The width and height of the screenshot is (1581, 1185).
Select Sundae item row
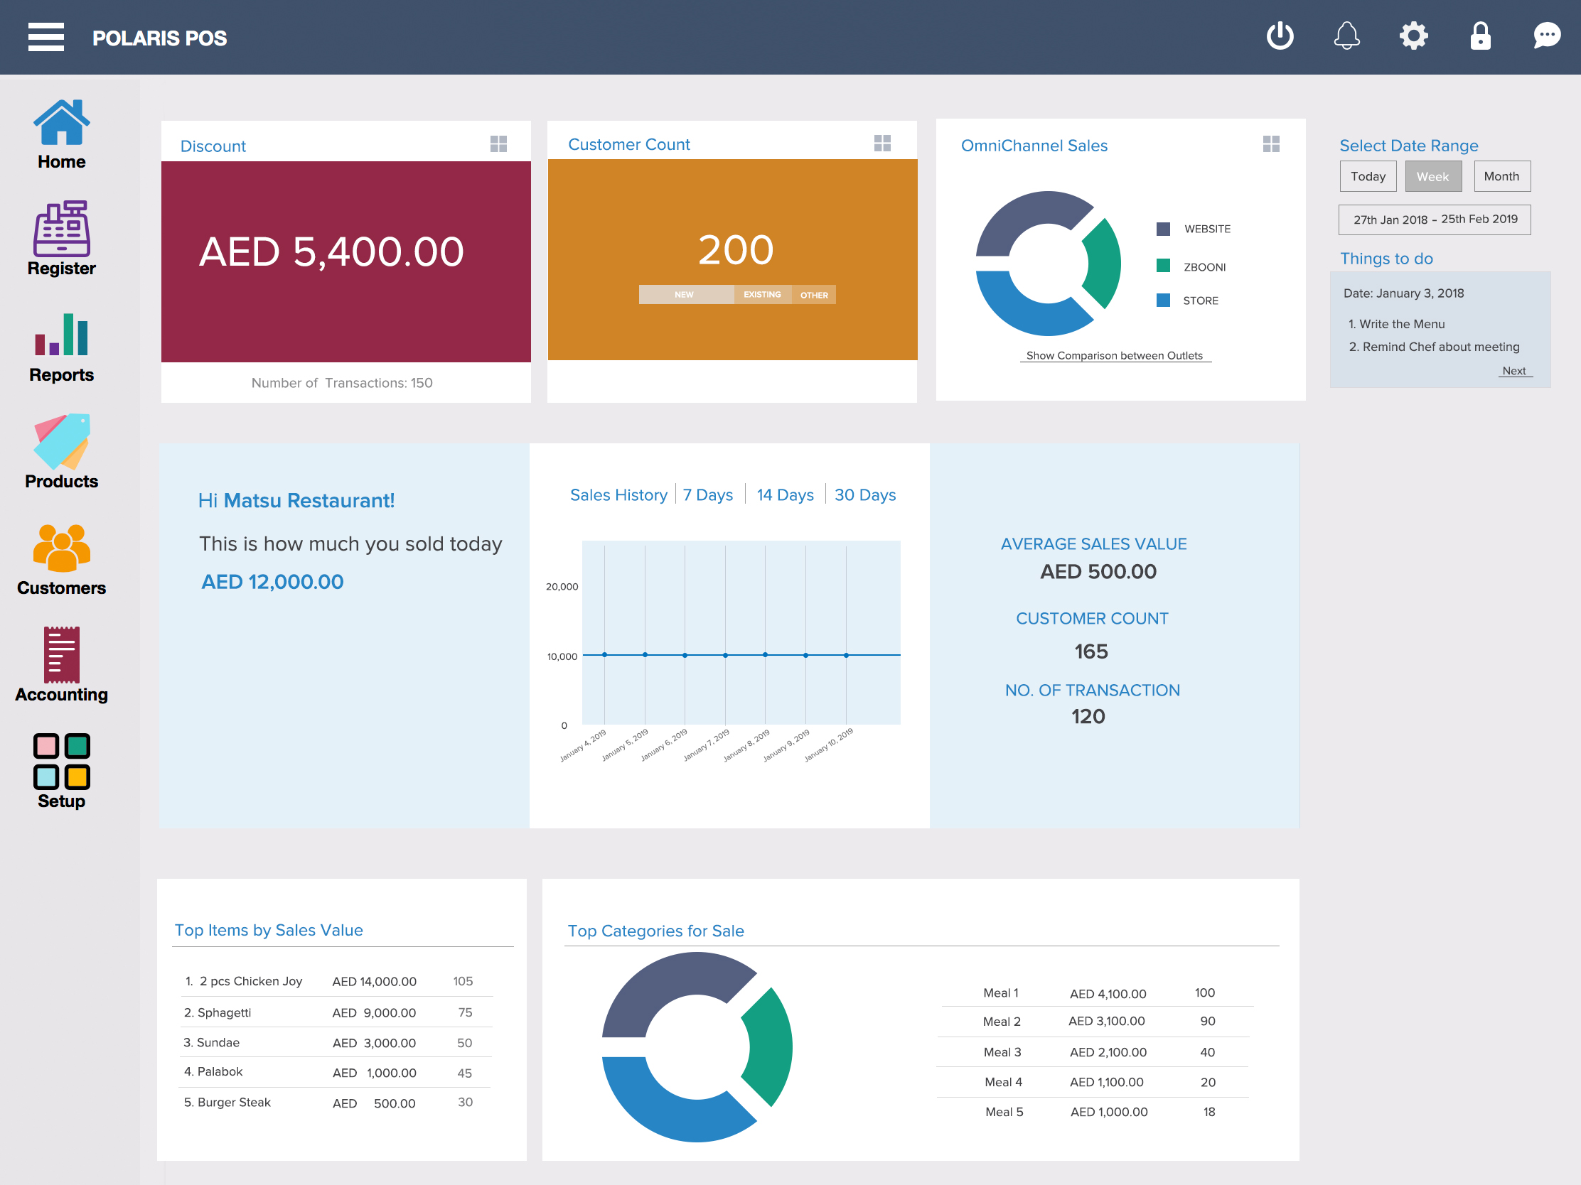point(335,1042)
